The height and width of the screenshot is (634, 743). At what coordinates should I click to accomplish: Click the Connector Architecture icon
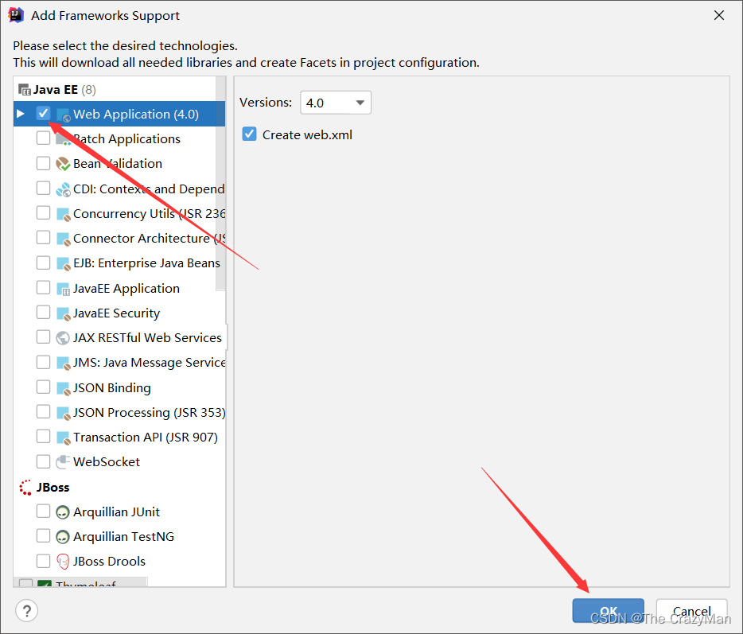point(63,239)
